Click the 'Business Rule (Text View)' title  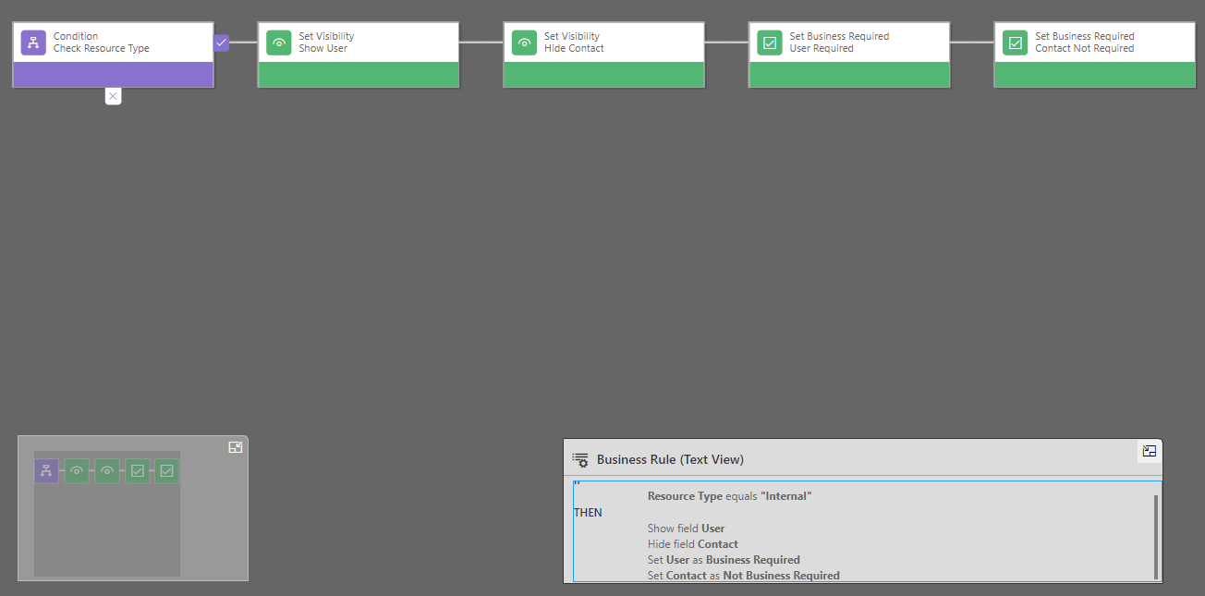(670, 459)
